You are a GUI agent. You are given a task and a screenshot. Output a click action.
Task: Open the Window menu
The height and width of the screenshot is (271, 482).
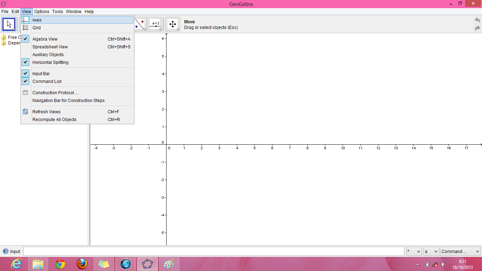[74, 12]
